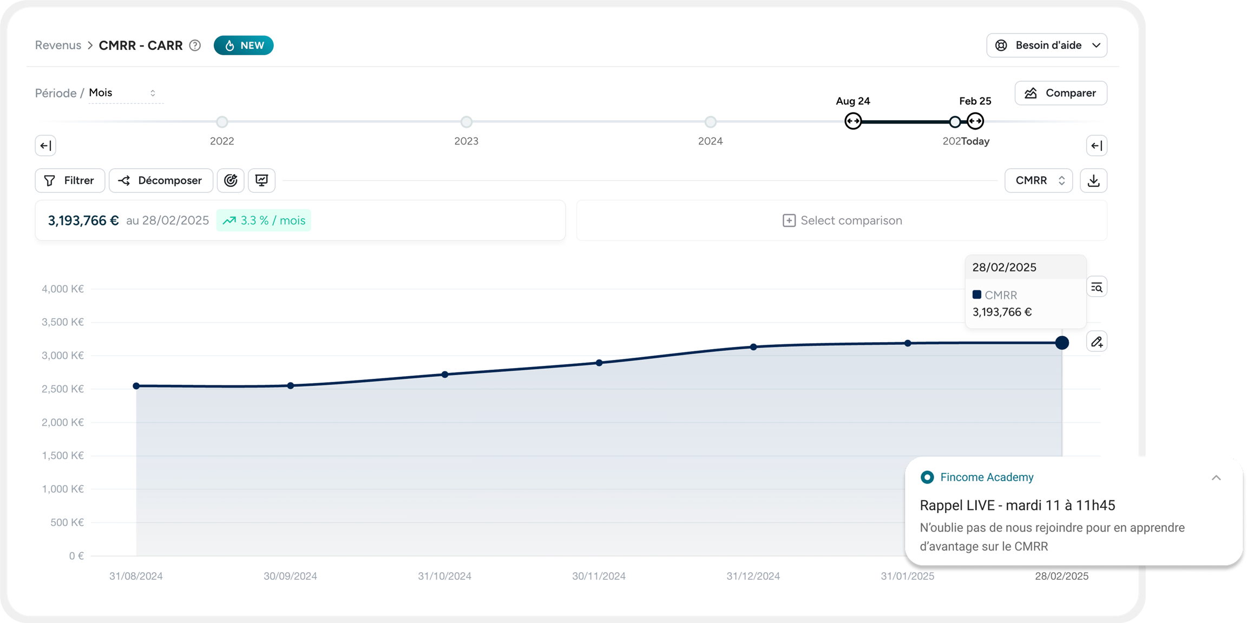Click the 31/12/2024 data point on chart

point(753,347)
